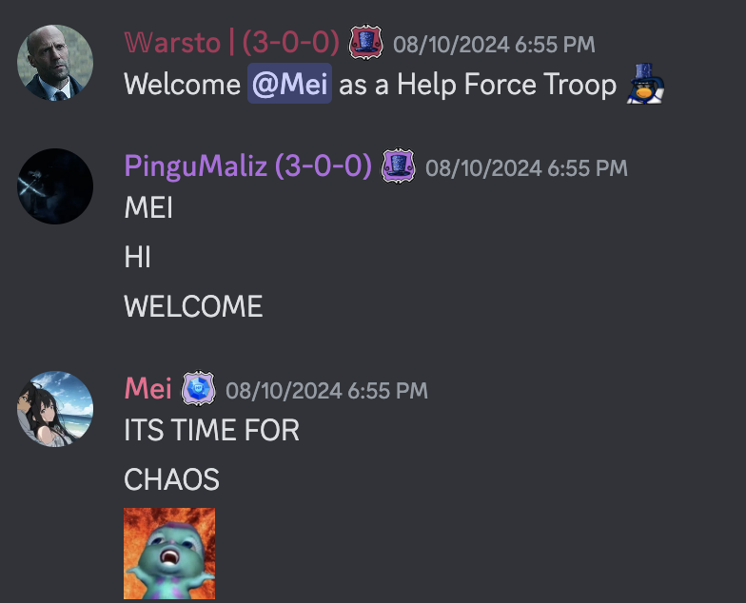Select the MEI message line
746x603 pixels.
(x=148, y=207)
